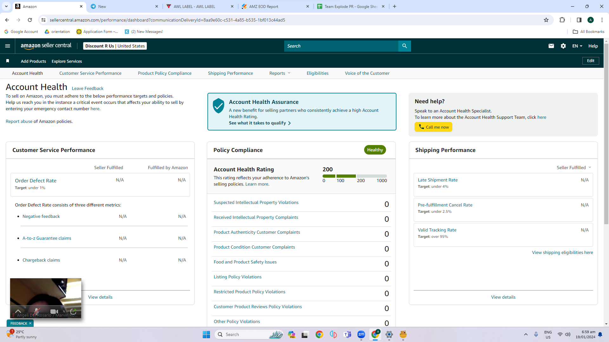Open the notifications bell in taskbar

600,334
